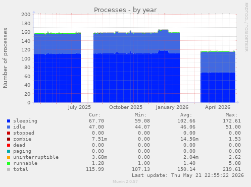The image size is (251, 187).
Task: Click the 'July 2025' axis label
Action: [x=79, y=107]
